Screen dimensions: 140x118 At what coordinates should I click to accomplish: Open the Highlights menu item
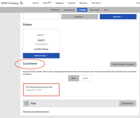pos(60,3)
